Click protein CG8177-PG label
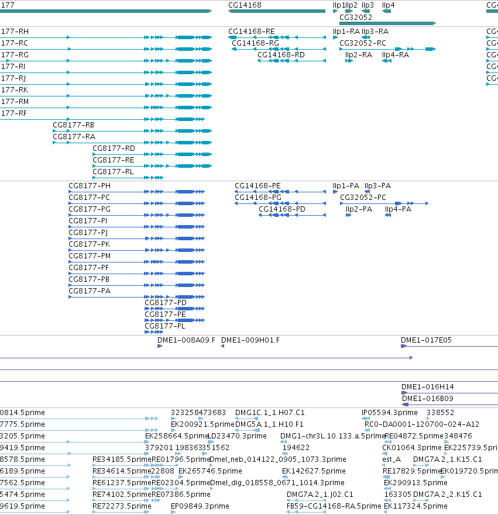This screenshot has height=515, width=498. [90, 209]
